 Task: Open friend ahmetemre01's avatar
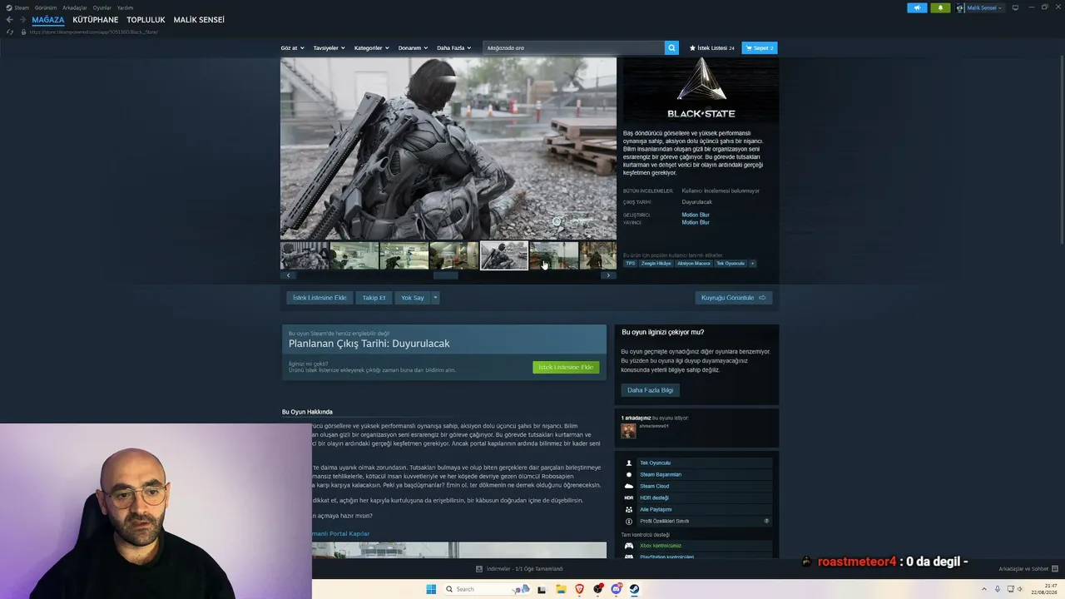628,430
